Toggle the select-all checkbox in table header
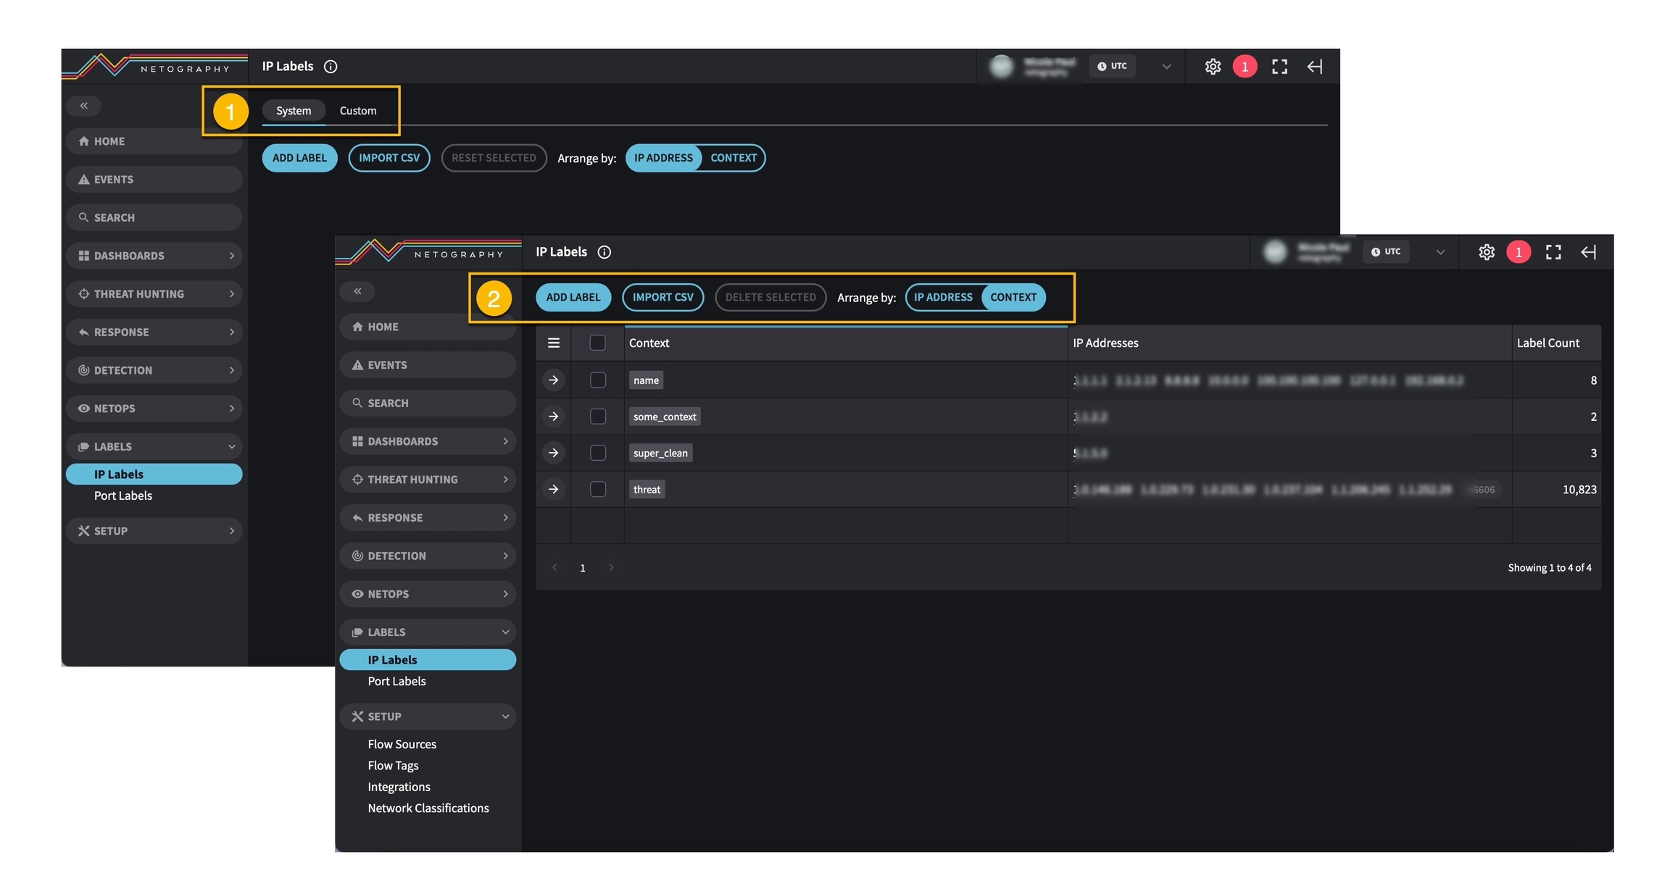This screenshot has height=894, width=1670. [x=598, y=343]
